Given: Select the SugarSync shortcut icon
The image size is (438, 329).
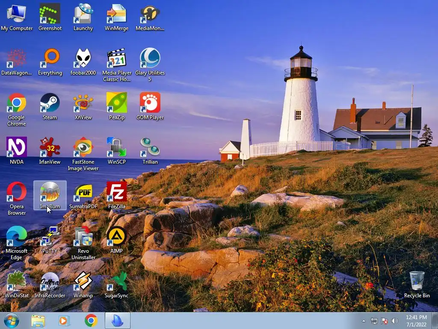Looking at the screenshot, I should coord(116,285).
